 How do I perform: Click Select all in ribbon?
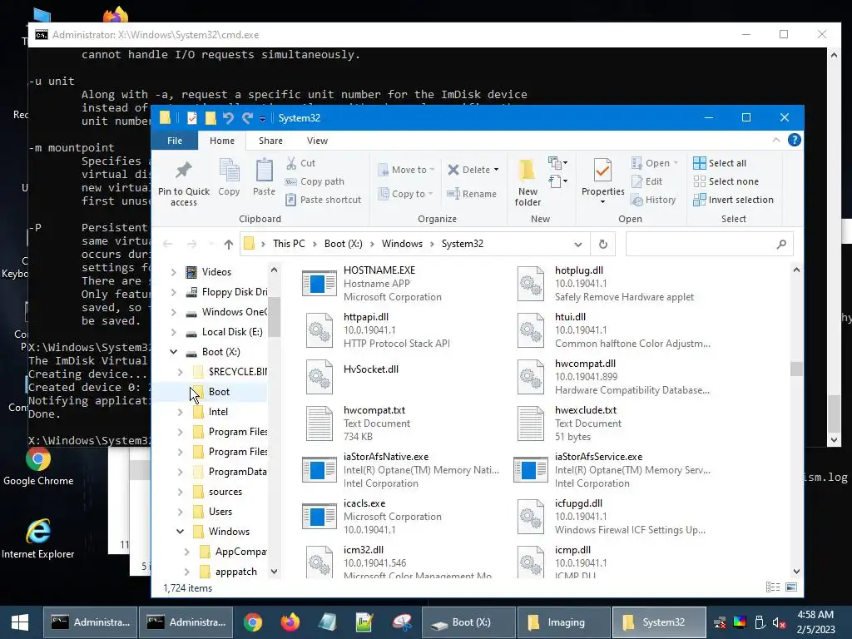pyautogui.click(x=720, y=163)
